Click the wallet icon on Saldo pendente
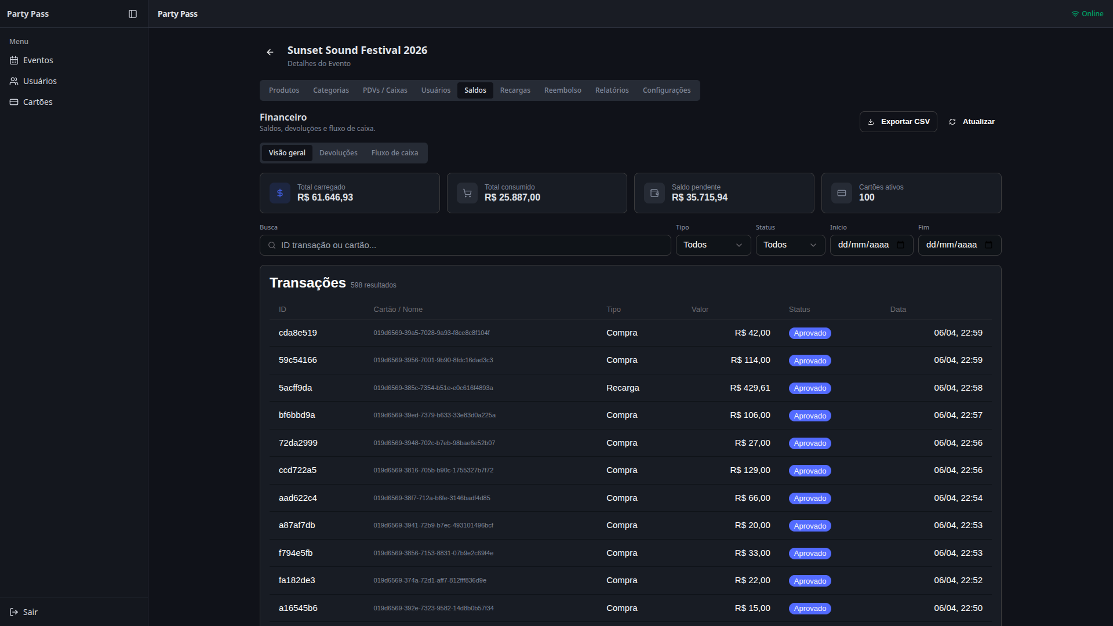Image resolution: width=1113 pixels, height=626 pixels. click(654, 193)
